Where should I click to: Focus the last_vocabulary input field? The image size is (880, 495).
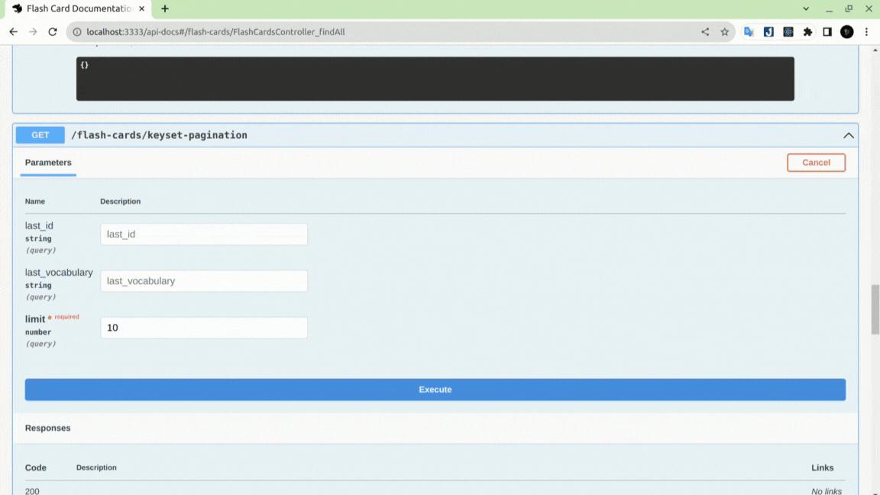(x=204, y=280)
